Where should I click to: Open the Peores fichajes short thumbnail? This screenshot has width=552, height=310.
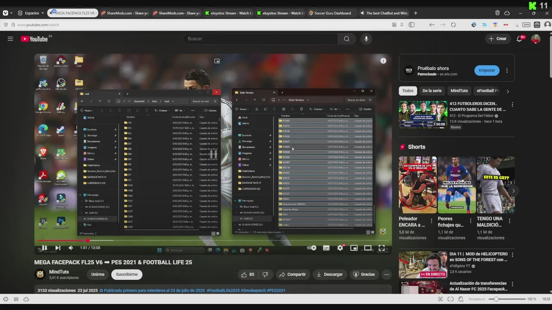[457, 185]
